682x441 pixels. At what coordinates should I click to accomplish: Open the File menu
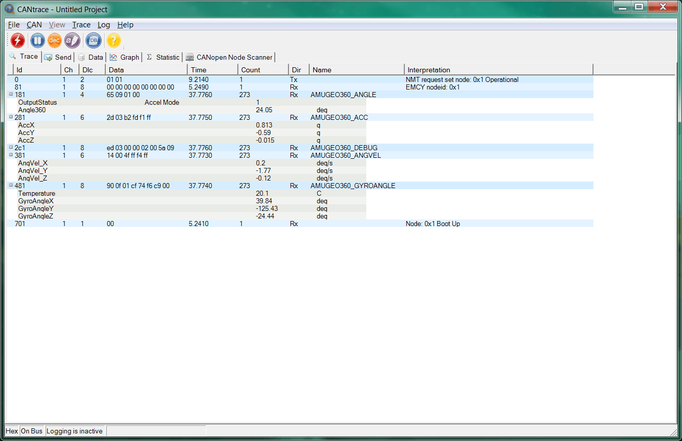pyautogui.click(x=14, y=25)
